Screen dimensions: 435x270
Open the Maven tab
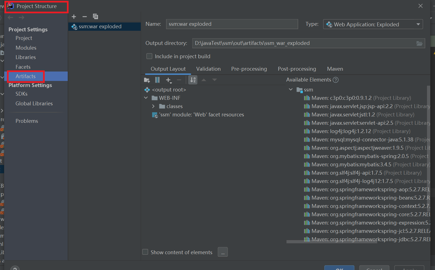click(x=335, y=69)
